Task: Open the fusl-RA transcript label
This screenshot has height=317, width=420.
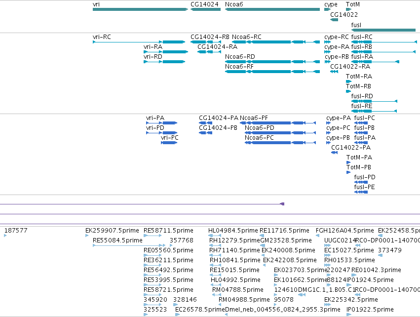Action: pos(362,57)
